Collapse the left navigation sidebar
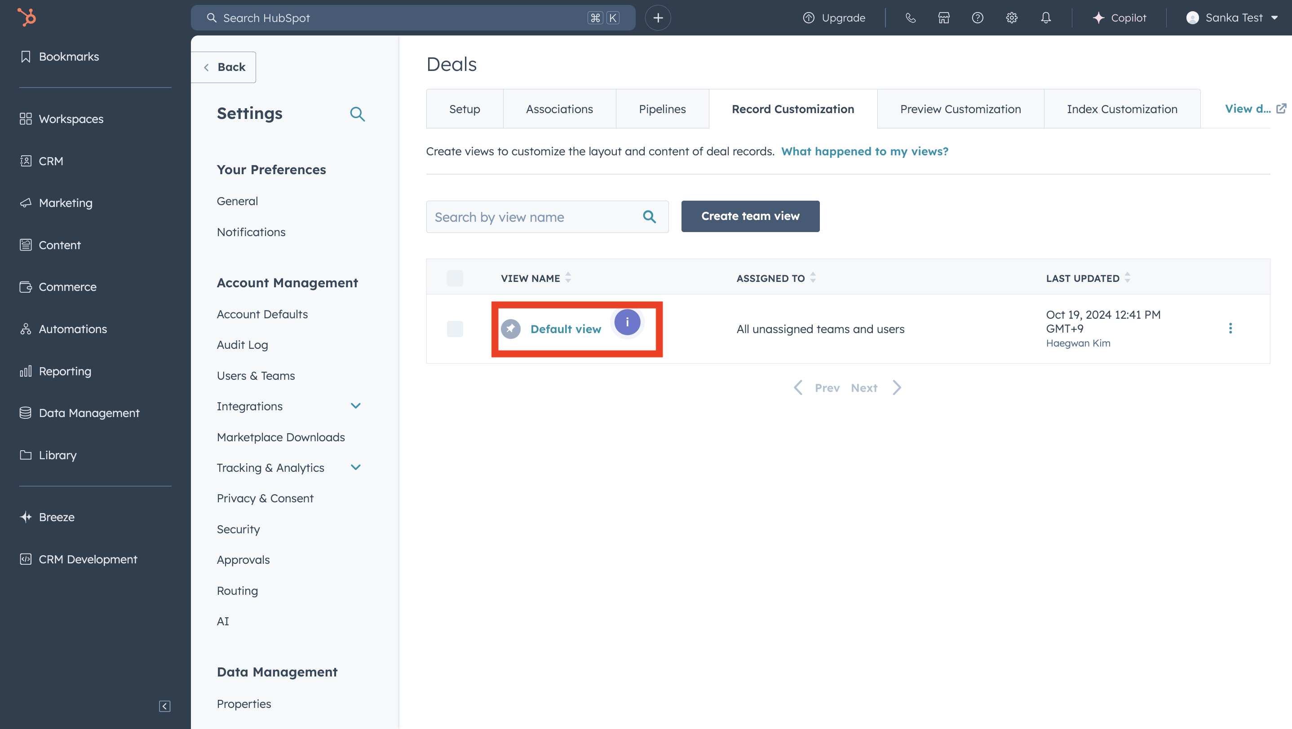 [164, 706]
